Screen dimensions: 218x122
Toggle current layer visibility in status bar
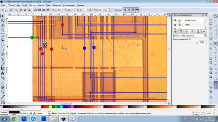click(x=31, y=114)
